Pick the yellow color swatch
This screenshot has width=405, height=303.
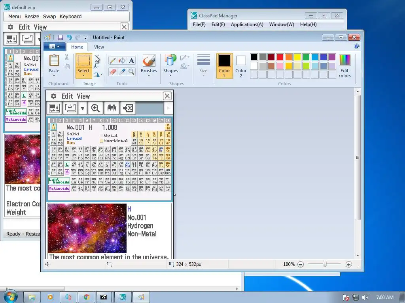pyautogui.click(x=297, y=57)
